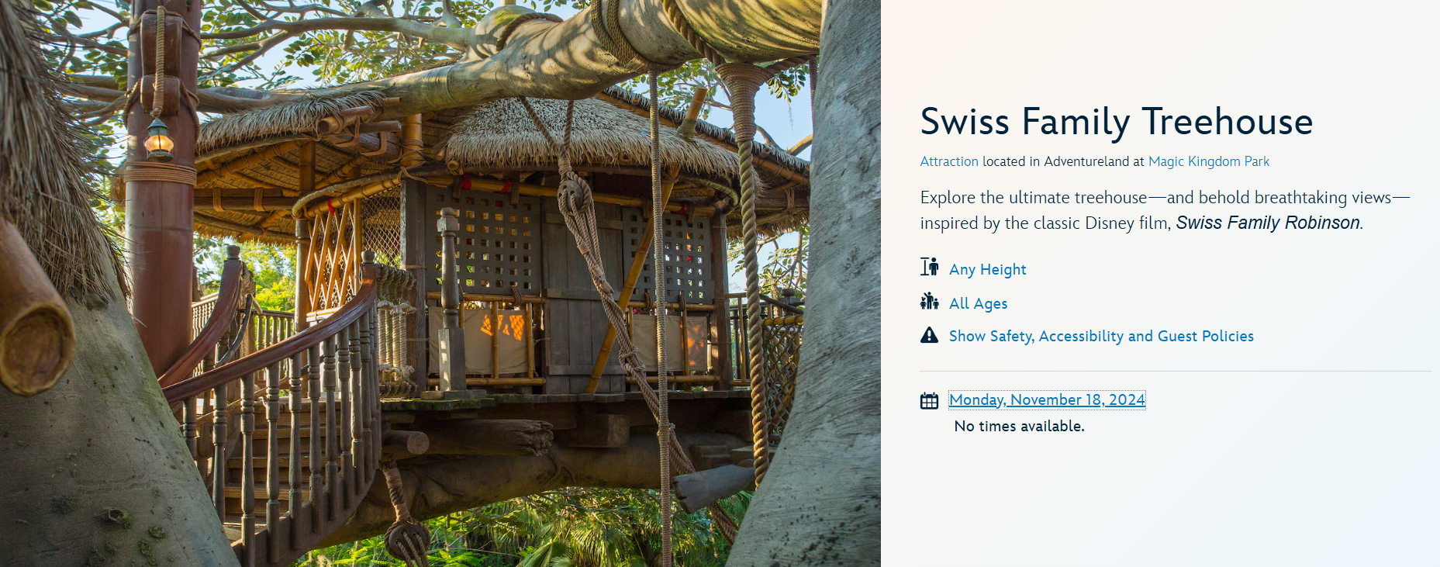The width and height of the screenshot is (1440, 567).
Task: Click the Swiss Family Treehouse heading
Action: (1116, 122)
